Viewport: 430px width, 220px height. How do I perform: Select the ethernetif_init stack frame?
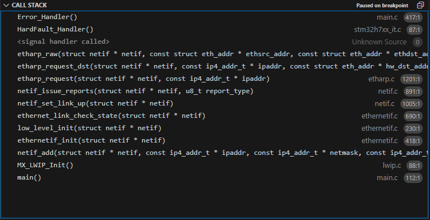pos(215,141)
